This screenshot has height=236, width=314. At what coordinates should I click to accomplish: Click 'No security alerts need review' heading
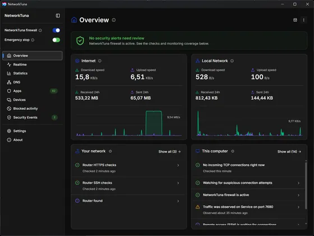(x=117, y=38)
